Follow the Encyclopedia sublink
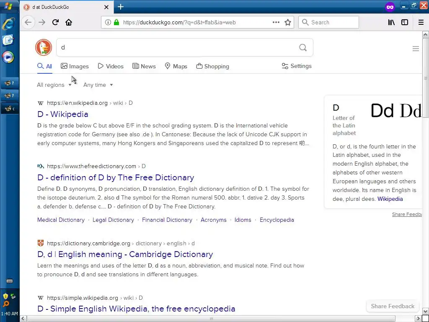 [277, 220]
